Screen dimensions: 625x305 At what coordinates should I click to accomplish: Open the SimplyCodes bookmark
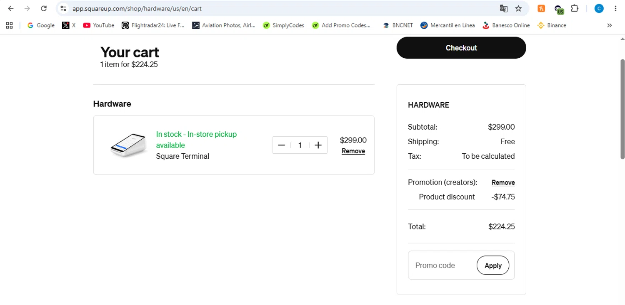point(283,25)
